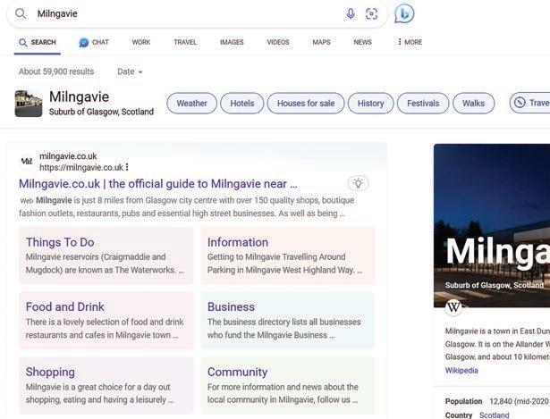Click the lightbulb insights icon

pos(358,183)
